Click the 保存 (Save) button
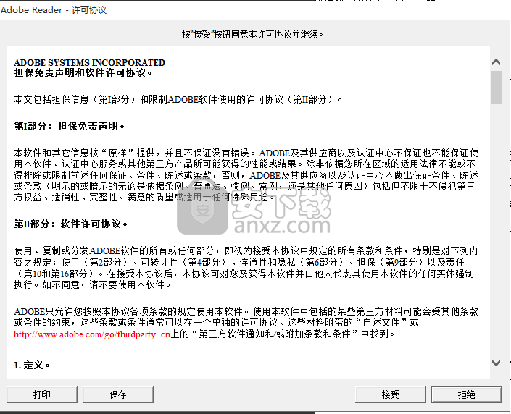This screenshot has height=414, width=511. 118,394
